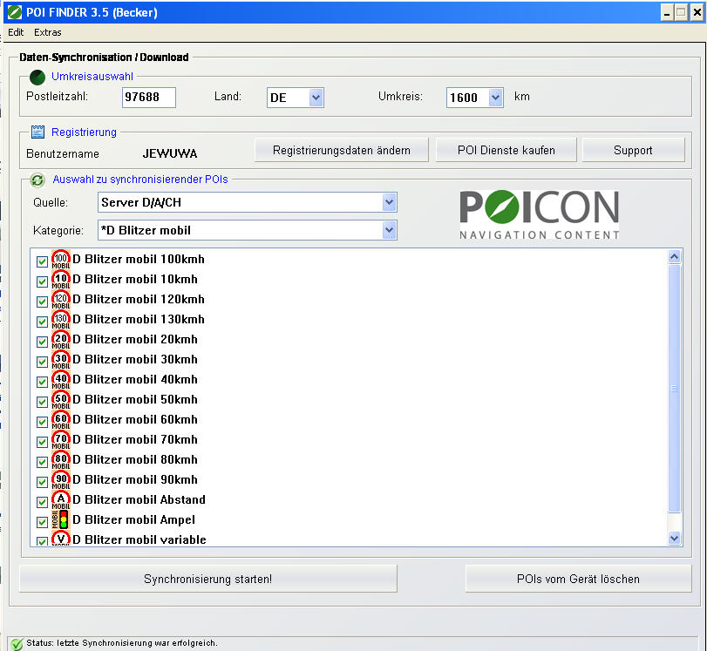Toggle the D Blitzer mobil 70kmh checkbox
Viewport: 707px width, 651px height.
click(42, 441)
